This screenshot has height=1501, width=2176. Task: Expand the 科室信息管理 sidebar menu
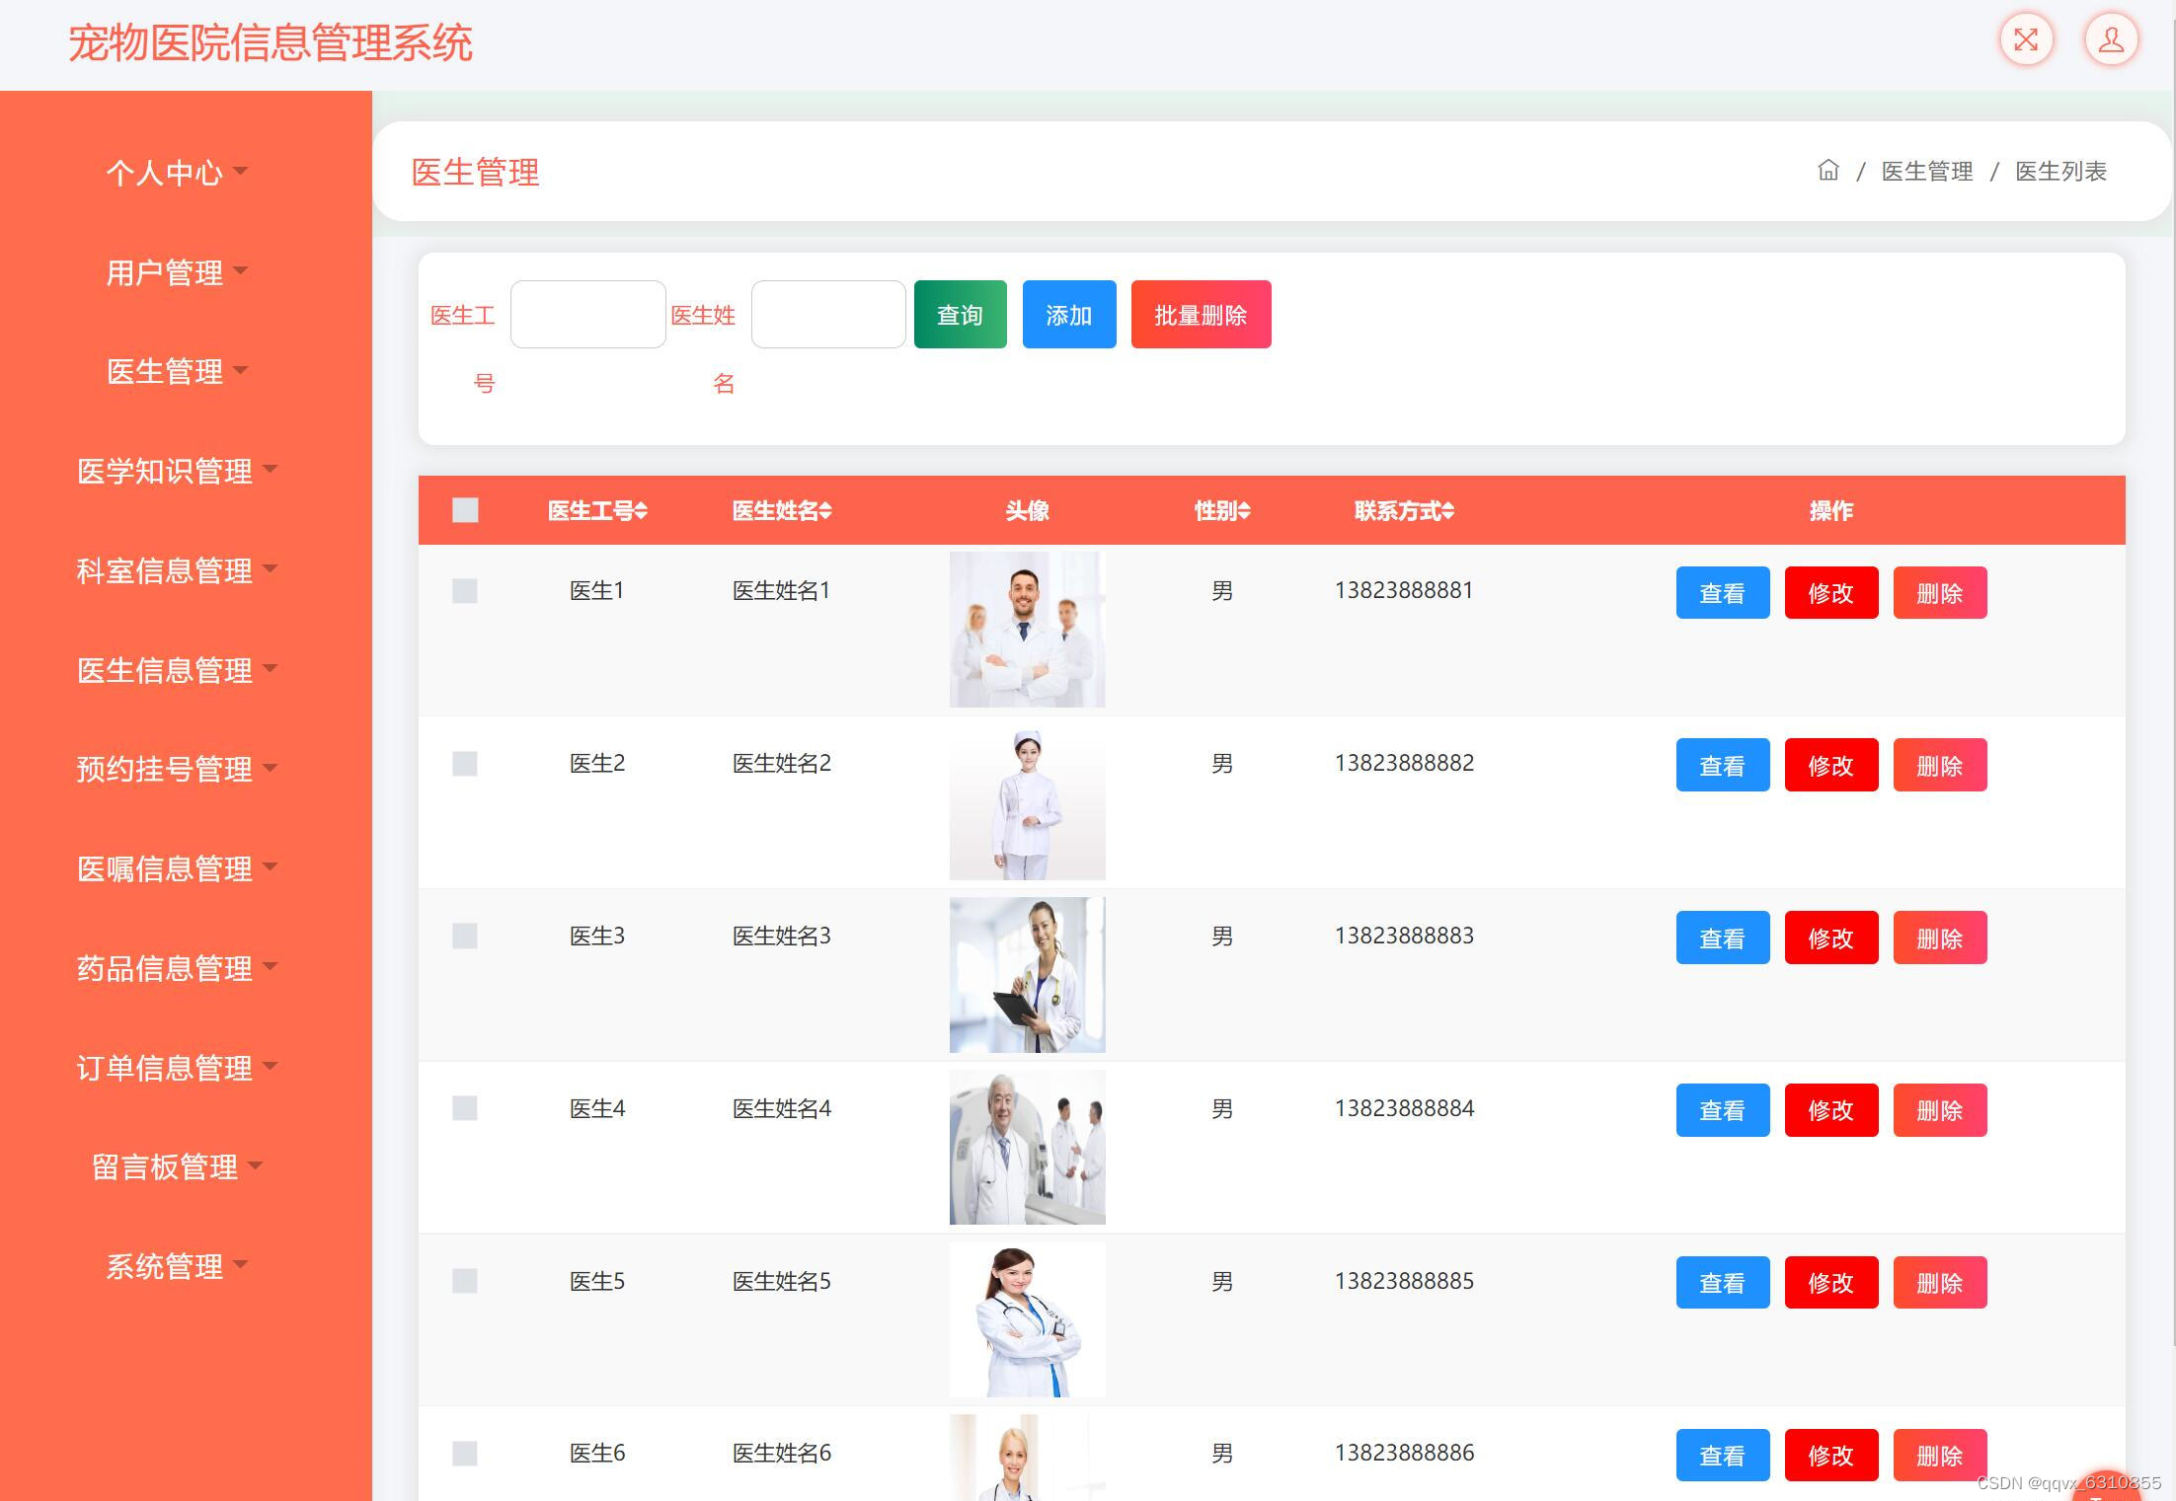tap(177, 570)
